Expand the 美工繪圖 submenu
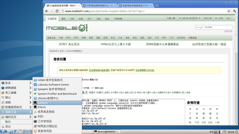The height and width of the screenshot is (134, 239). coord(16,93)
